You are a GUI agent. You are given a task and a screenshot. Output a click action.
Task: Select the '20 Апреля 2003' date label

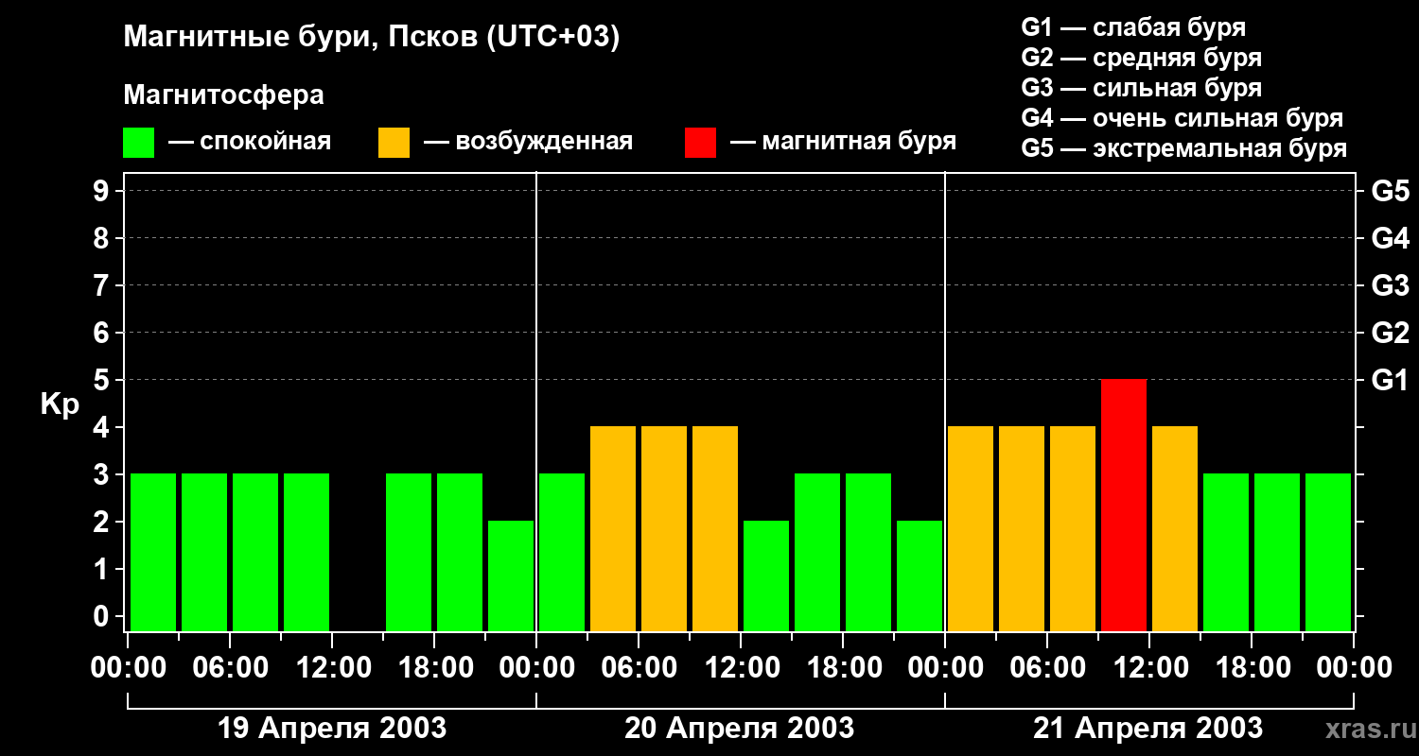(739, 729)
